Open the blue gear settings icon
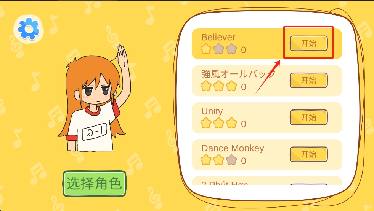 coord(28,29)
